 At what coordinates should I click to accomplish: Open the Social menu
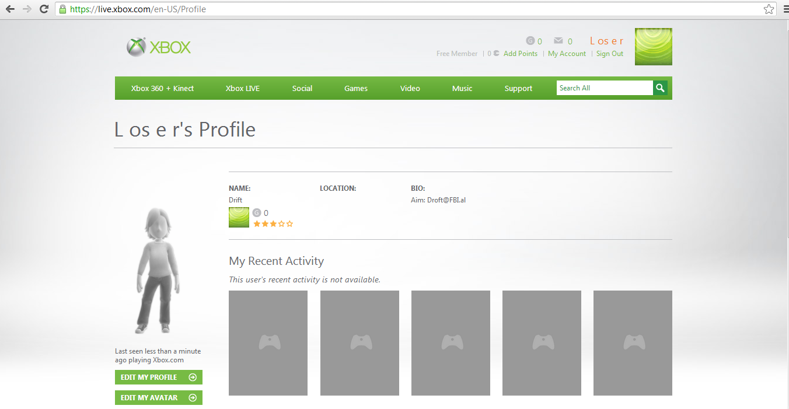tap(302, 88)
